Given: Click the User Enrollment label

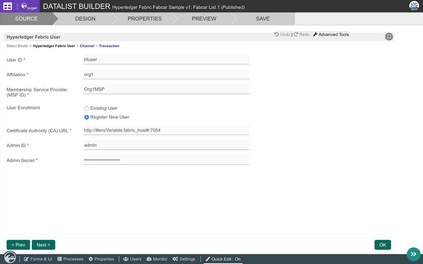Looking at the screenshot, I should 23,108.
